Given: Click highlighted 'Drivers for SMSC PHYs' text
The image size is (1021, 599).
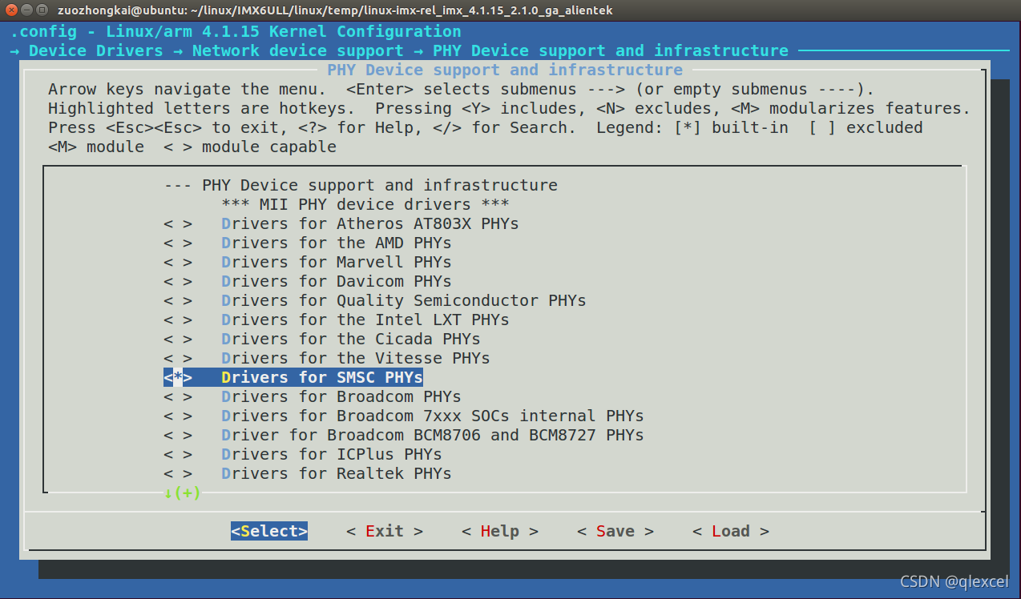Looking at the screenshot, I should pos(322,377).
